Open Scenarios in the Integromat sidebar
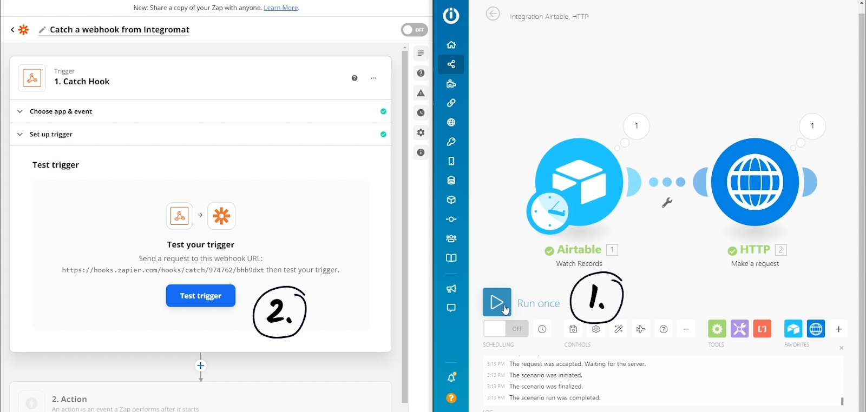Screen dimensions: 866x412 pos(451,64)
